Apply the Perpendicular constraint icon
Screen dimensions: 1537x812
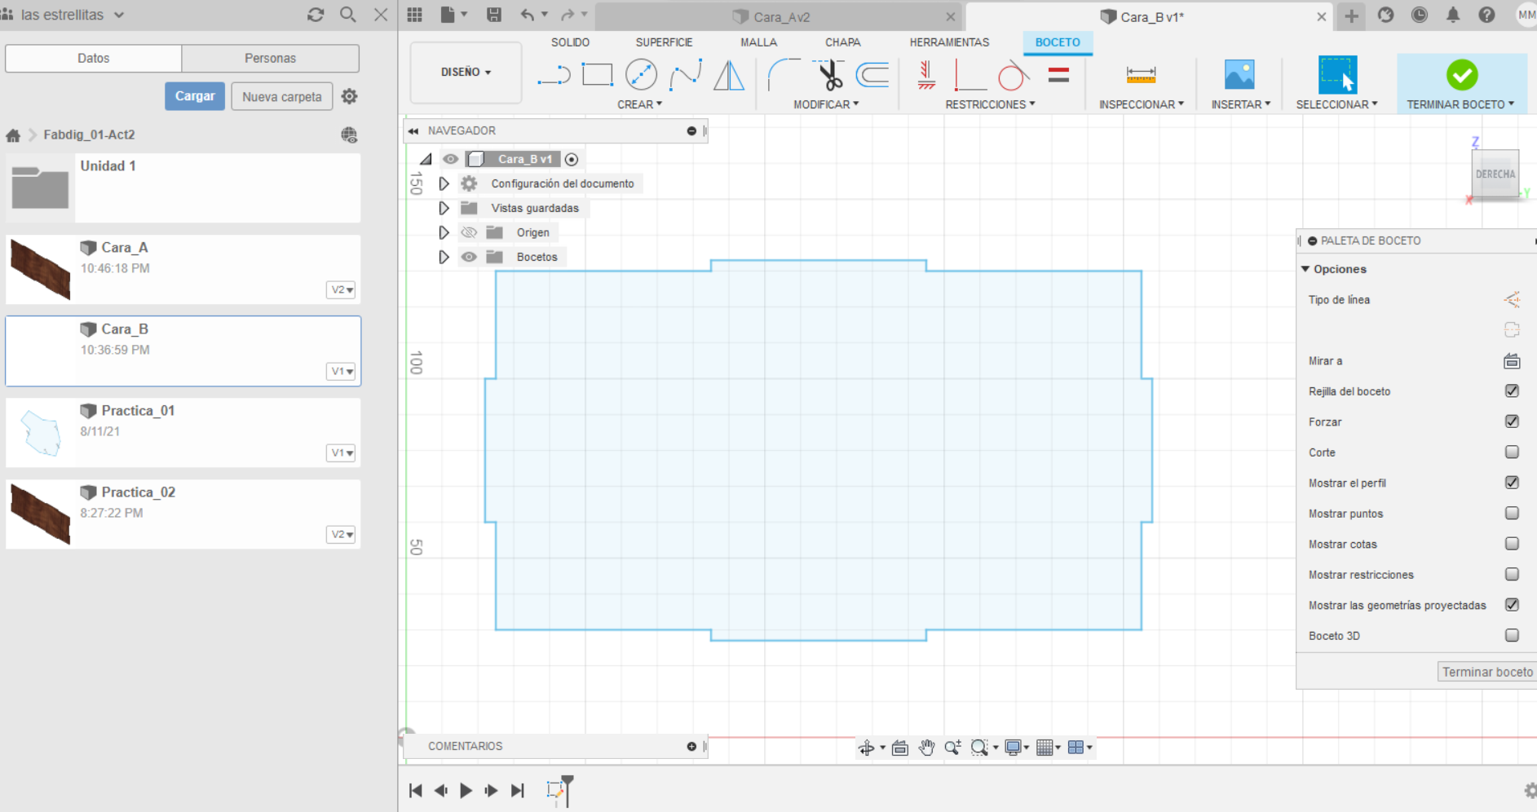(970, 76)
